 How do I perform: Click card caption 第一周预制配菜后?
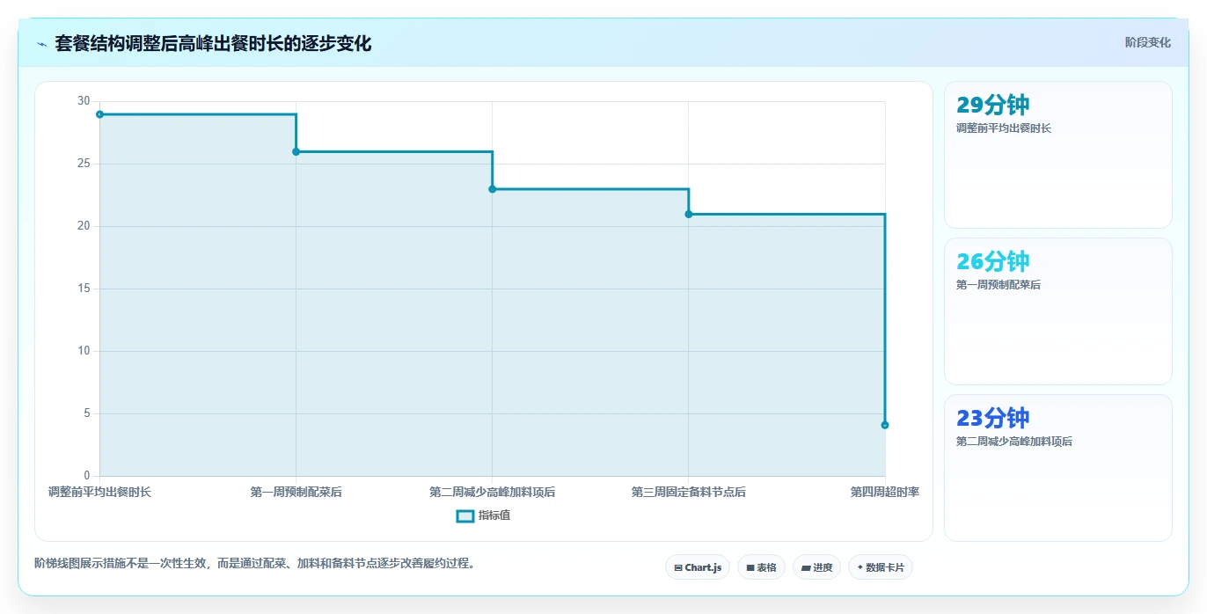tap(999, 285)
